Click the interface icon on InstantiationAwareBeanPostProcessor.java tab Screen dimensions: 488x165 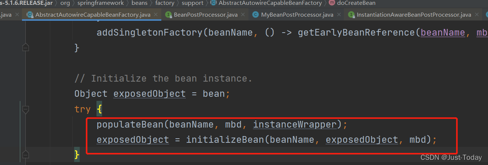click(x=351, y=15)
